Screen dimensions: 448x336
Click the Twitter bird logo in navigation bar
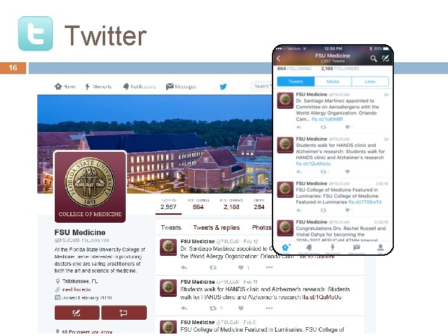pos(223,86)
